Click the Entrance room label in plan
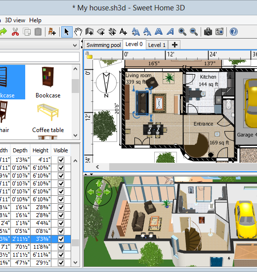Viewport: 257px width, 272px height. [x=203, y=124]
